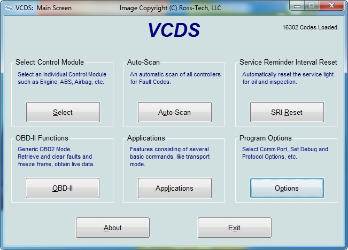Image resolution: width=348 pixels, height=250 pixels.
Task: Show the About dialog
Action: 113,228
